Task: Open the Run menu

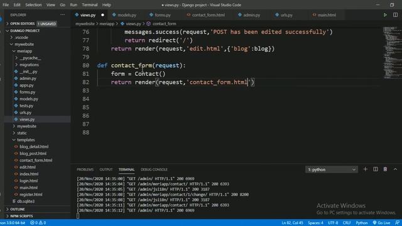Action: [73, 5]
